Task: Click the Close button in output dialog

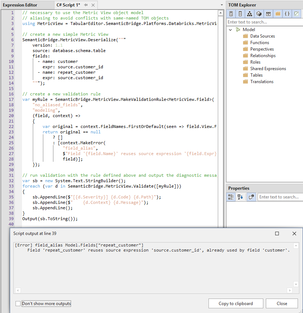Action: (x=282, y=303)
